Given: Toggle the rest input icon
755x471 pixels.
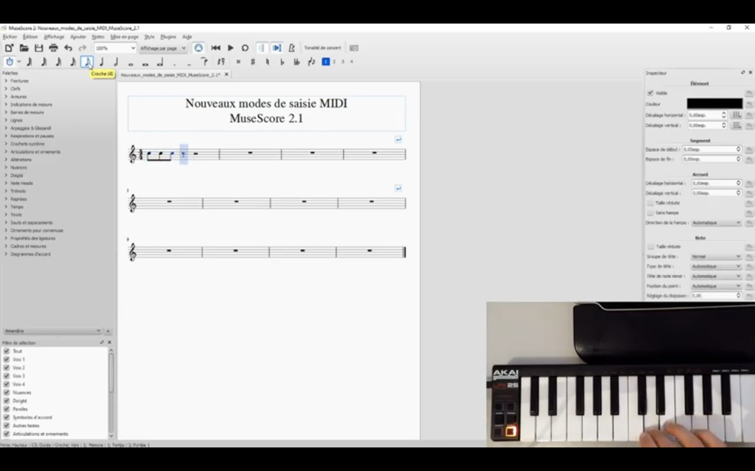Looking at the screenshot, I should [221, 61].
